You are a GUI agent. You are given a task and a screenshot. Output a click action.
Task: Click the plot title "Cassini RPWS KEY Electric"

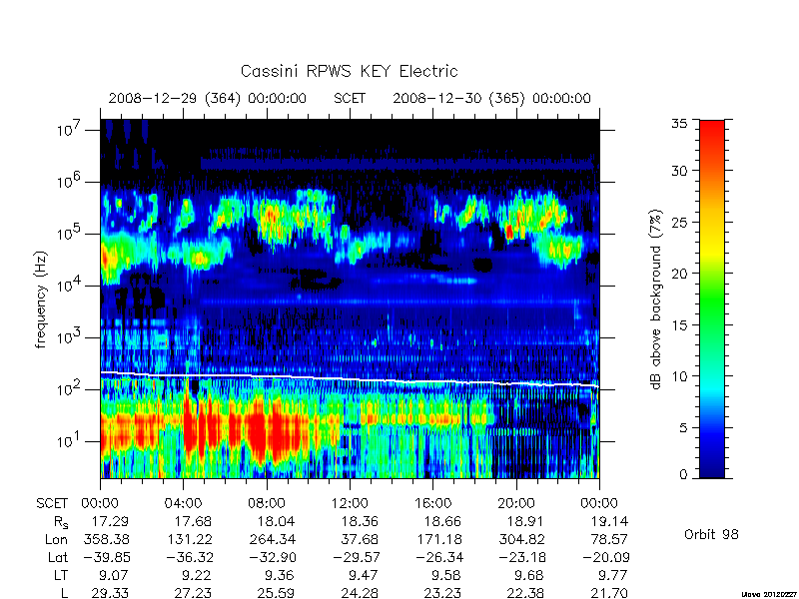pyautogui.click(x=349, y=71)
